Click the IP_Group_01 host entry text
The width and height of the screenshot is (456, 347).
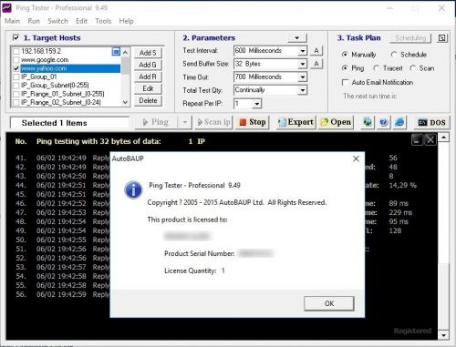click(x=39, y=77)
